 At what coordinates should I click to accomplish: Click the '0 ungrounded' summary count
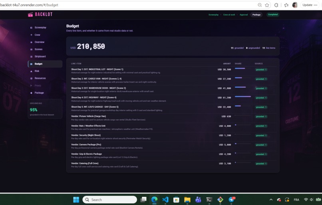pyautogui.click(x=253, y=48)
